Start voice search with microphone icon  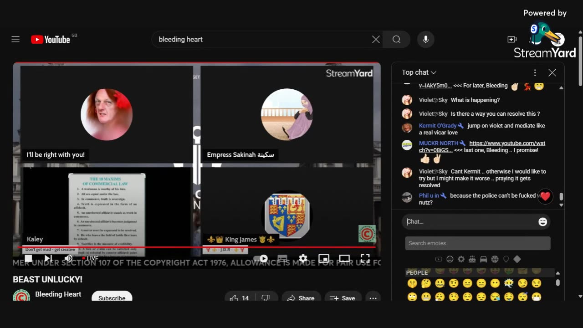[x=425, y=40]
